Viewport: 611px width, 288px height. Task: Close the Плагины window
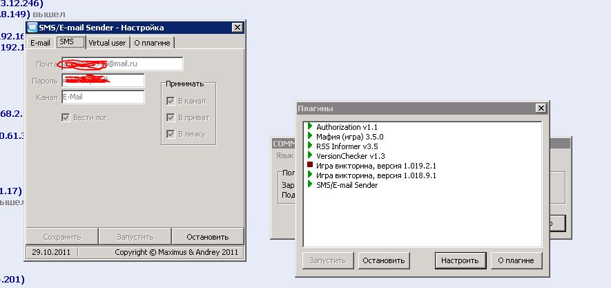[x=541, y=108]
